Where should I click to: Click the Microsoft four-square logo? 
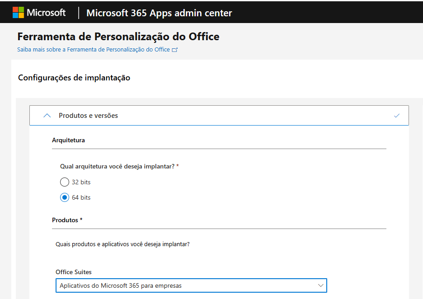[18, 12]
